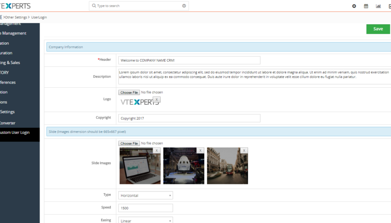Viewport: 391px width, 223px height.
Task: Open the sidebar item reading 'e Management'
Action: coord(13,33)
